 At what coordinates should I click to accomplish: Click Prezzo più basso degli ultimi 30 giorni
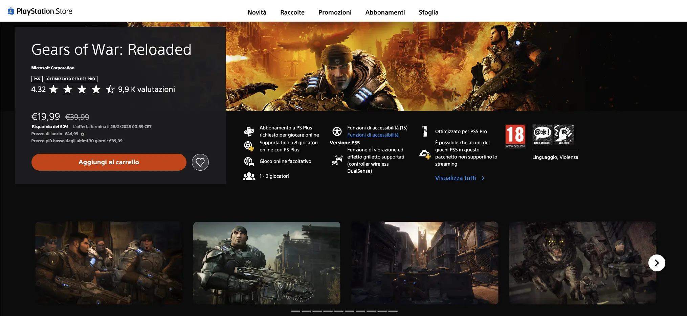coord(77,141)
